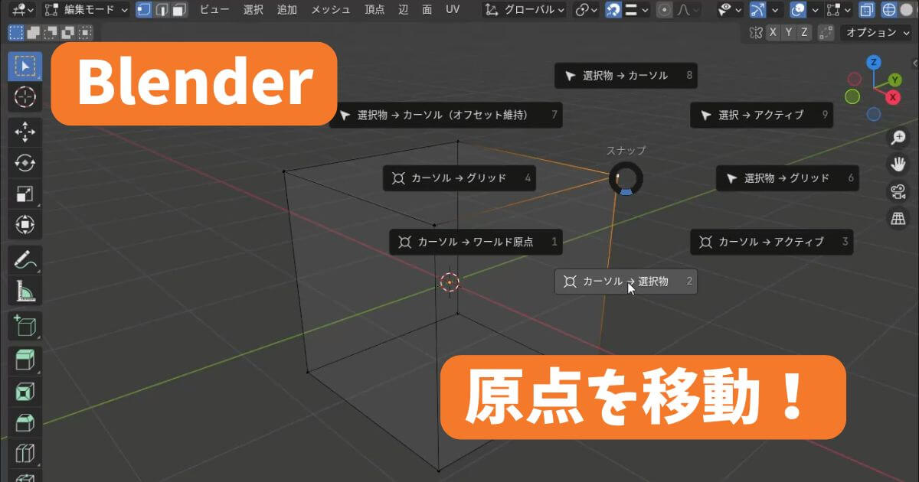Select the Bevel tool
Image resolution: width=919 pixels, height=482 pixels.
point(25,423)
